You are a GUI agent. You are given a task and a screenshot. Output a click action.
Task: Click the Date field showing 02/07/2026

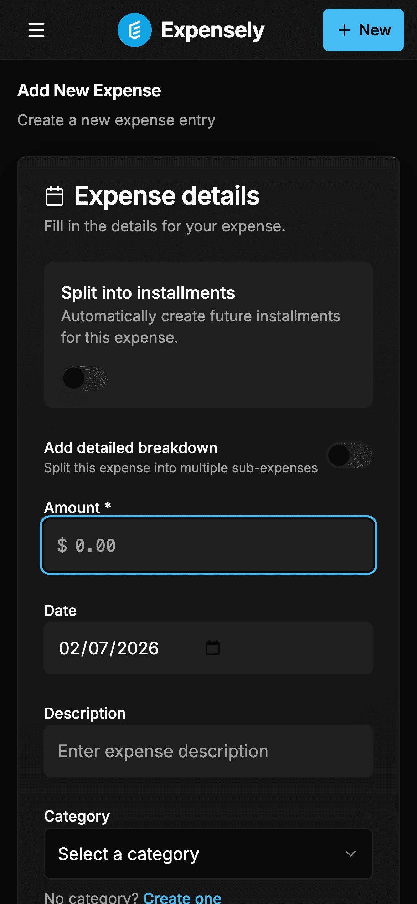pos(208,648)
